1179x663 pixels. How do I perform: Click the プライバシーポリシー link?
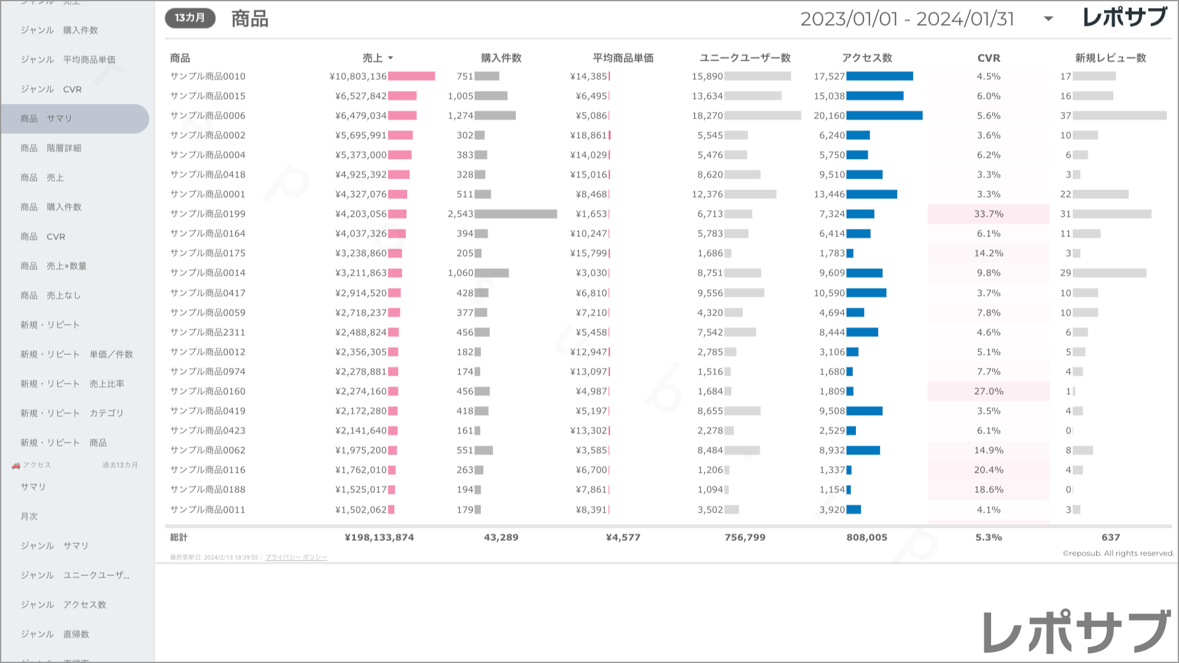[296, 557]
